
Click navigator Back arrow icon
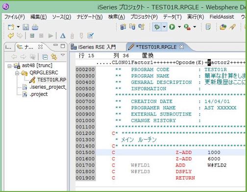coord(14,57)
